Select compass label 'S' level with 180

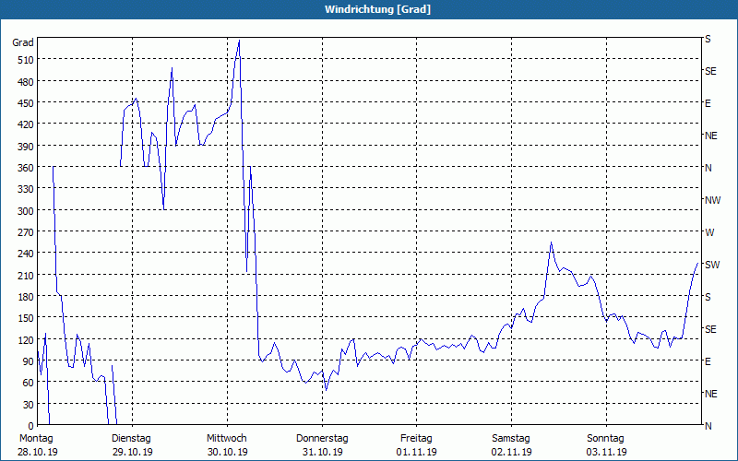[x=708, y=297]
